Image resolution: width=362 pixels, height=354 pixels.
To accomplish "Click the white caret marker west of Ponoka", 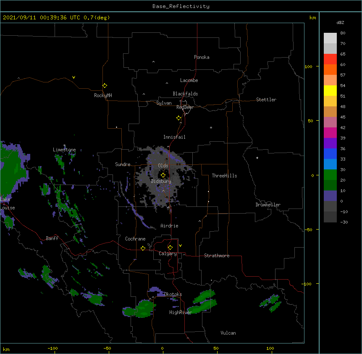I will tap(153, 62).
